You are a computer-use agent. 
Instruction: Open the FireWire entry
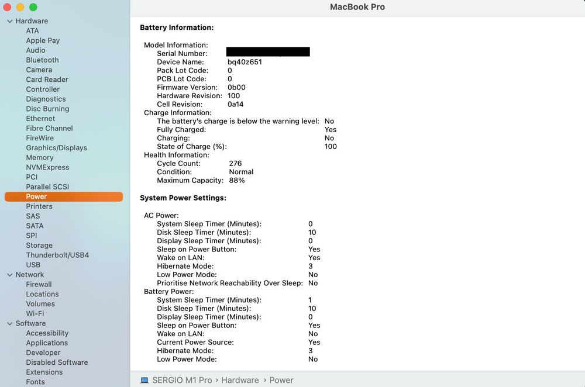40,138
